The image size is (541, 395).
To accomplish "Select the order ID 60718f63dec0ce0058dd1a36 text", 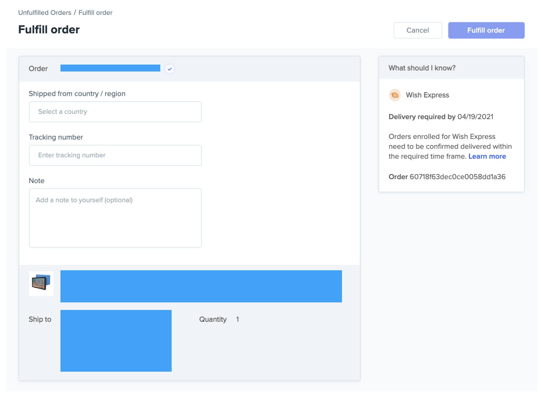I will tap(457, 177).
